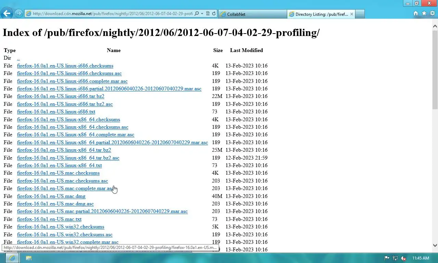The width and height of the screenshot is (438, 263).
Task: Click the 'Name' column header
Action: pyautogui.click(x=114, y=50)
